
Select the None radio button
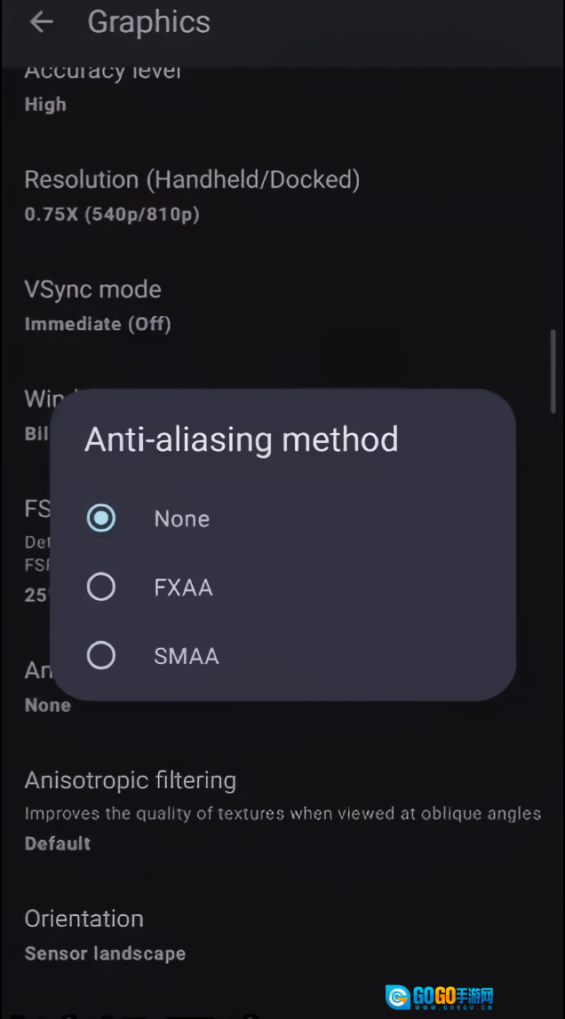(x=101, y=518)
